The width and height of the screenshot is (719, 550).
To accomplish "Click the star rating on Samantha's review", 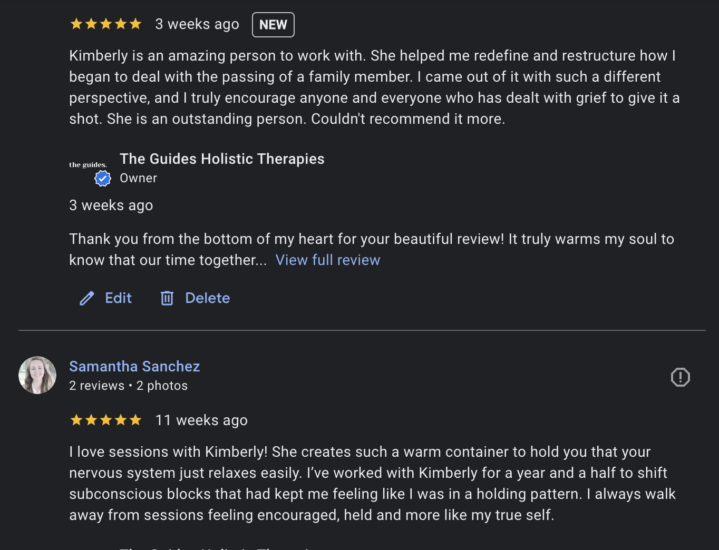I will [x=106, y=420].
